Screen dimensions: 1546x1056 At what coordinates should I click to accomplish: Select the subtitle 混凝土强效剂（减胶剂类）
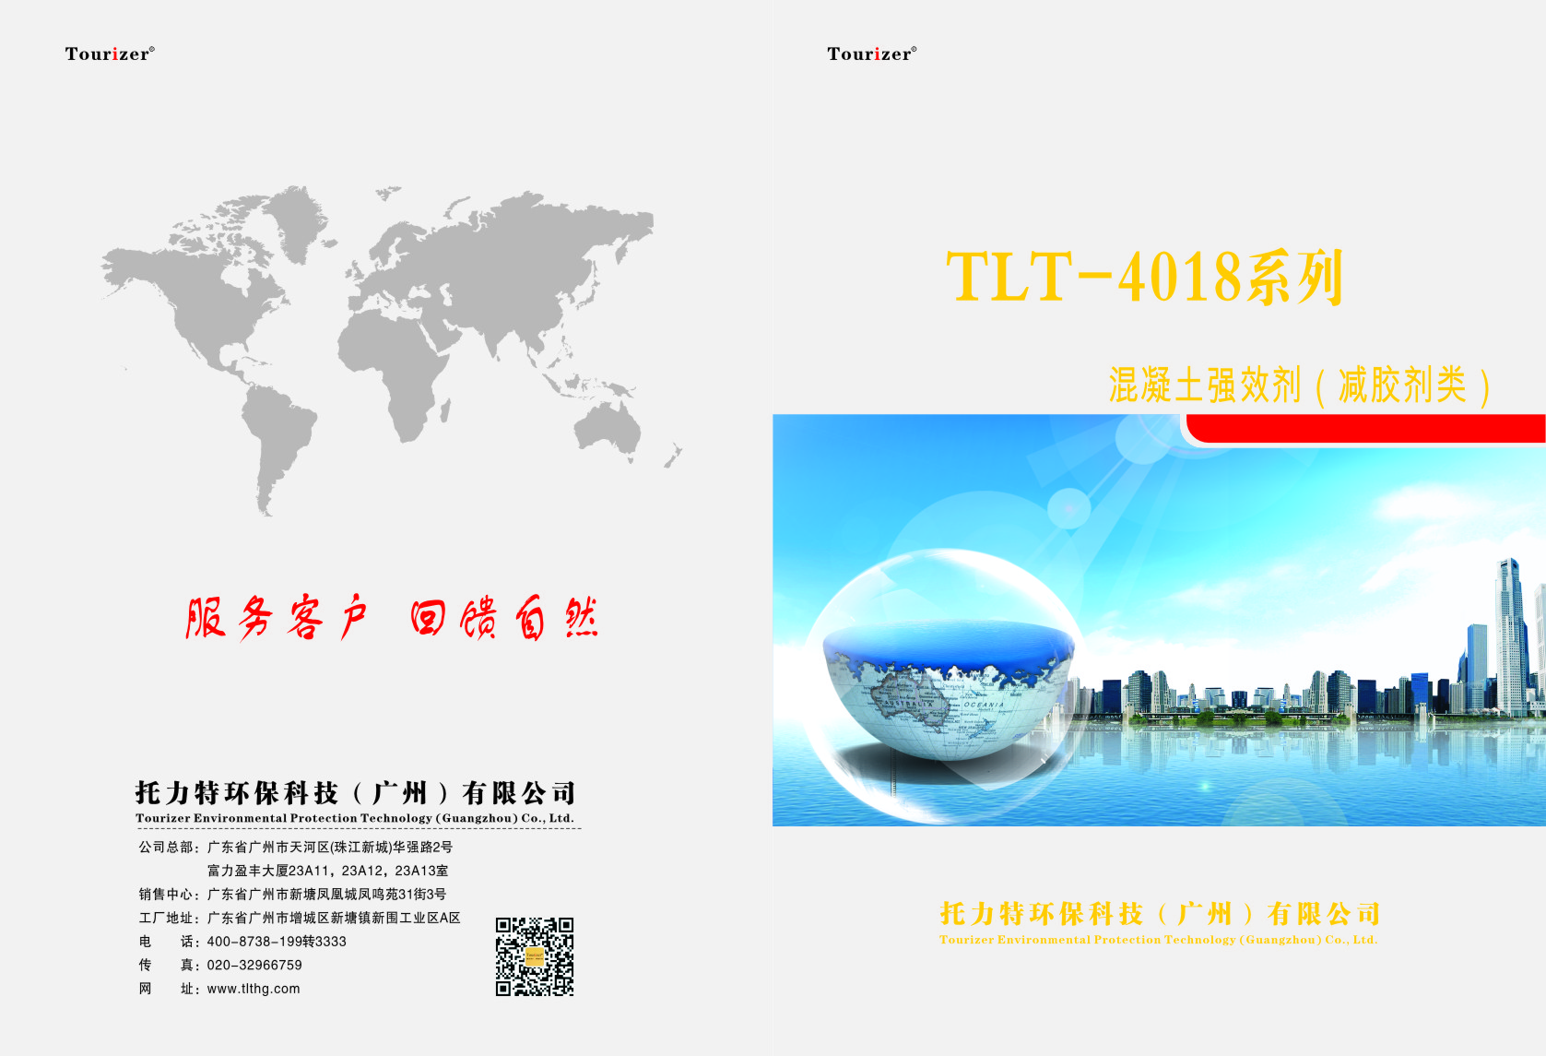[x=1298, y=386]
